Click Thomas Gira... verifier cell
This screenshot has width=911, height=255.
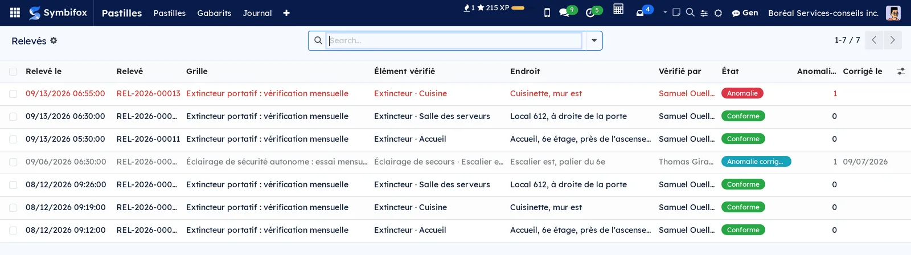pyautogui.click(x=686, y=162)
